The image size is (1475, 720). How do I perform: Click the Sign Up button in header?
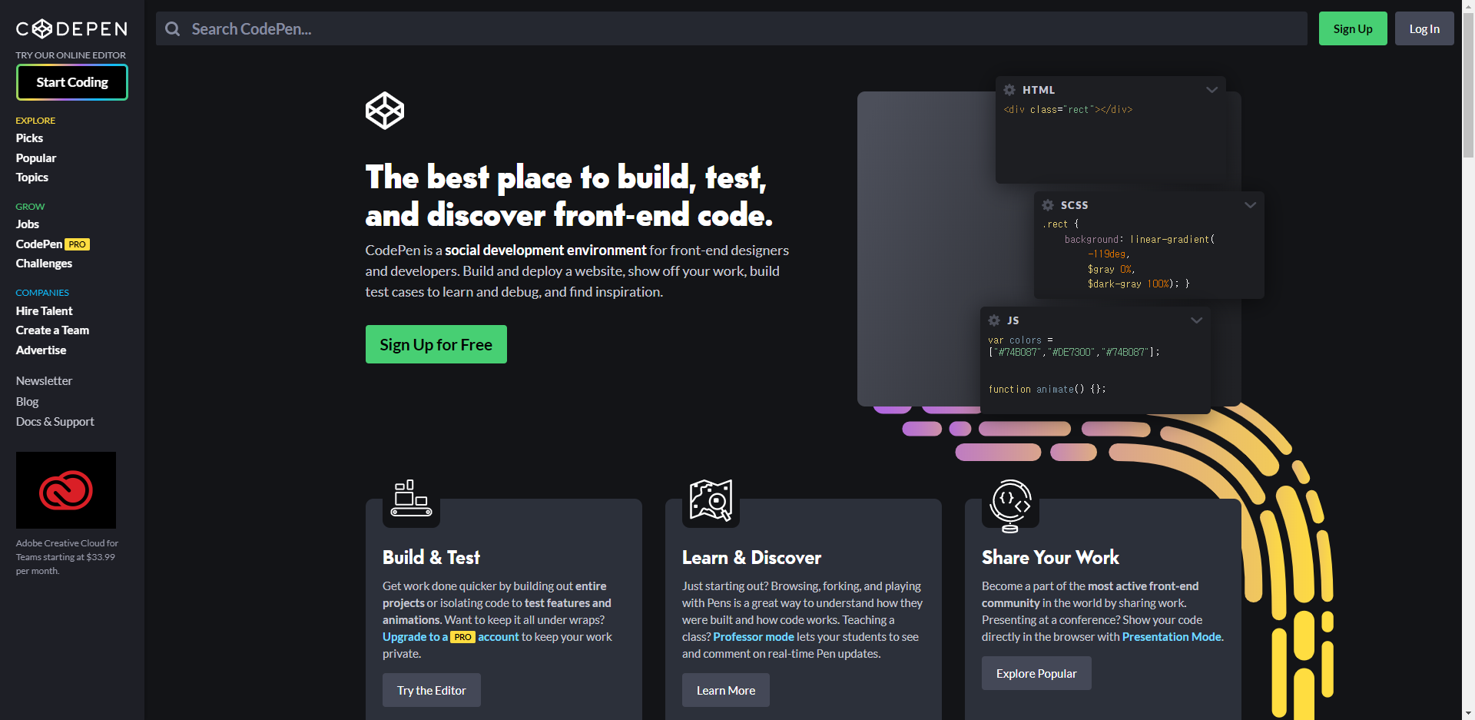[x=1353, y=28]
